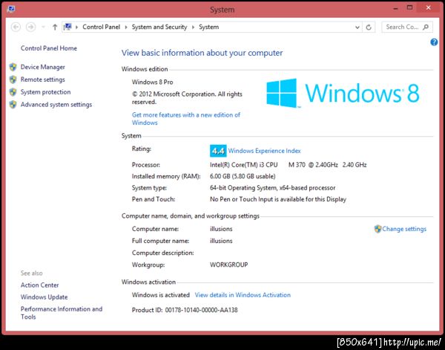Click No Pen or Touch Input text
This screenshot has height=350, width=445.
click(x=278, y=199)
